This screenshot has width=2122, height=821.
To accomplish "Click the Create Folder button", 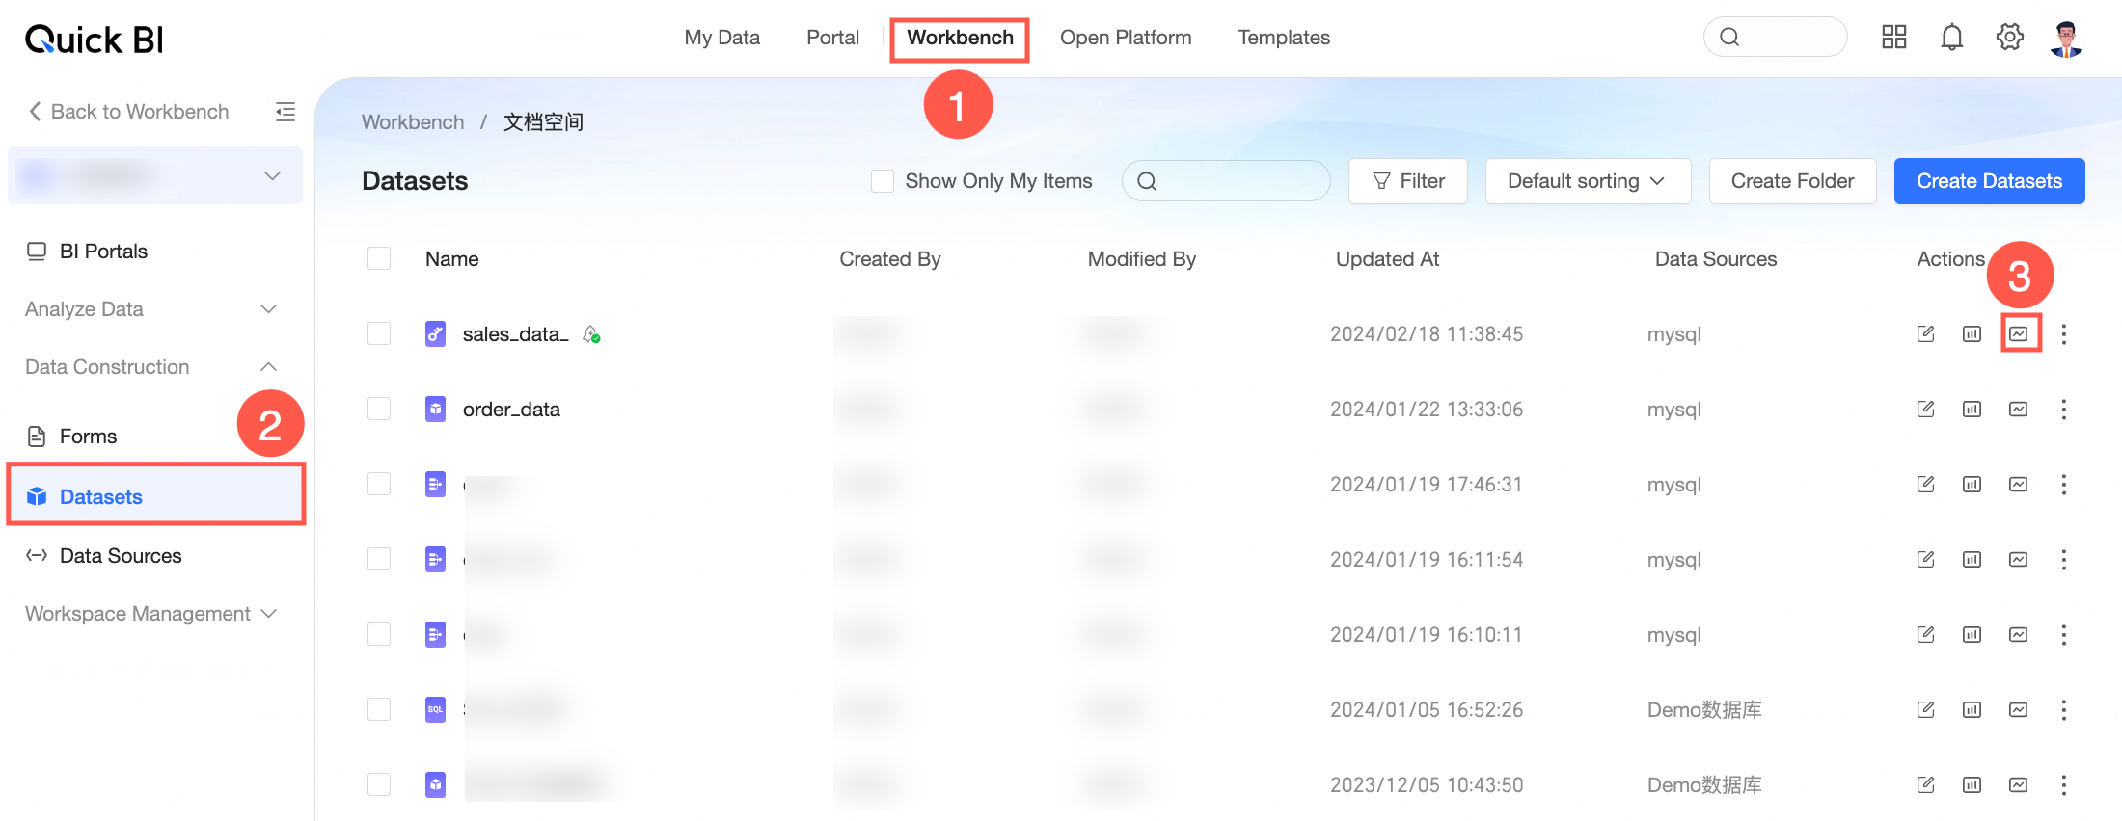I will pos(1793,181).
